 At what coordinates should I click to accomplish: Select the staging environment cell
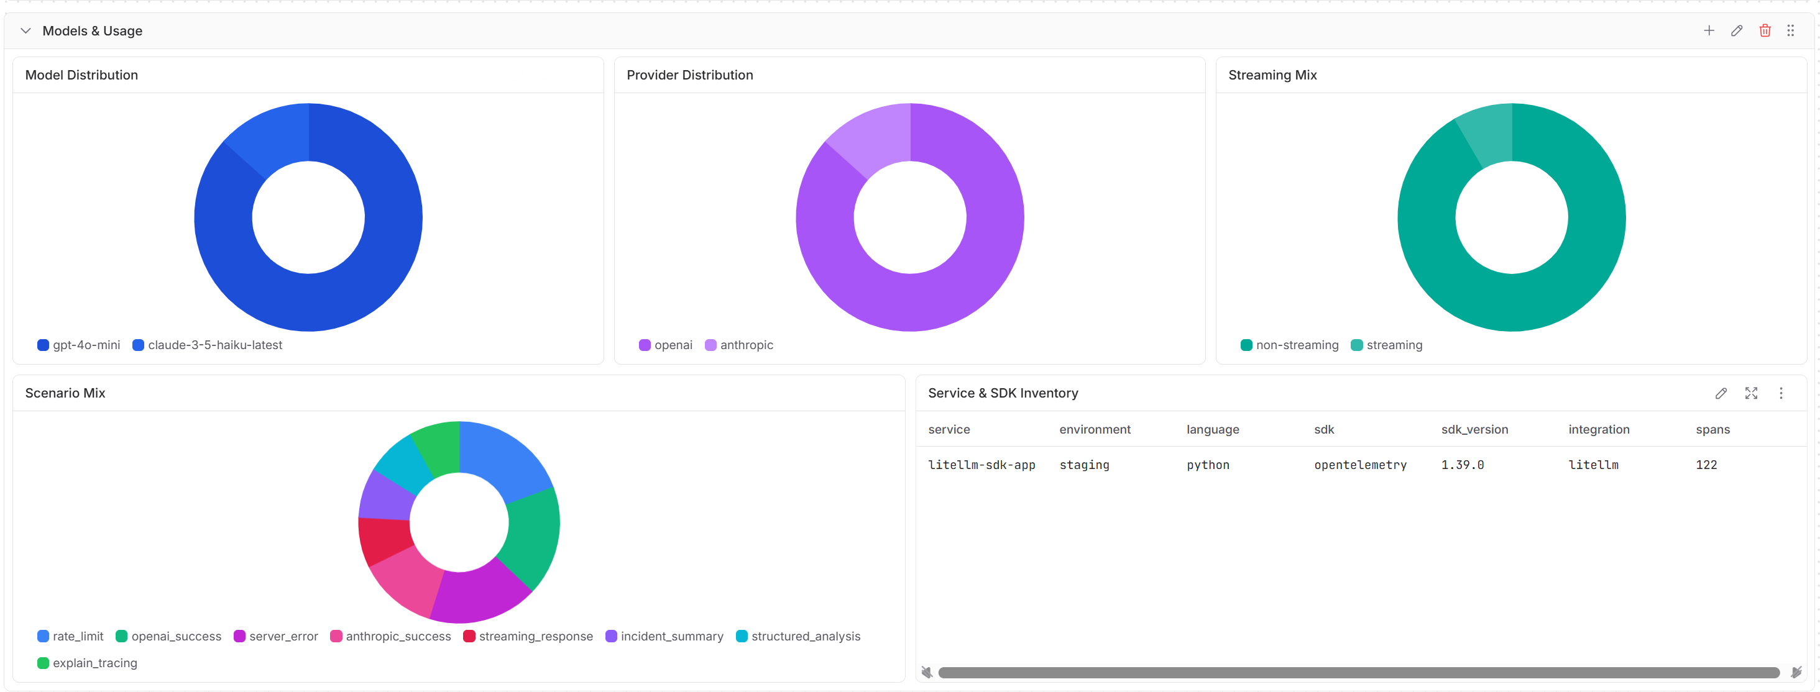pos(1085,465)
